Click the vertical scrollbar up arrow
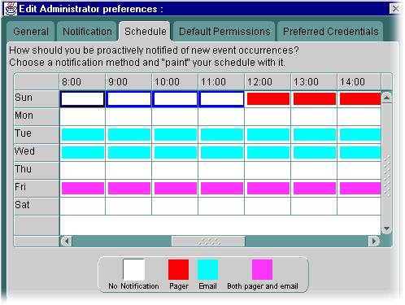Screen dimensions: 405x305 tap(386, 98)
